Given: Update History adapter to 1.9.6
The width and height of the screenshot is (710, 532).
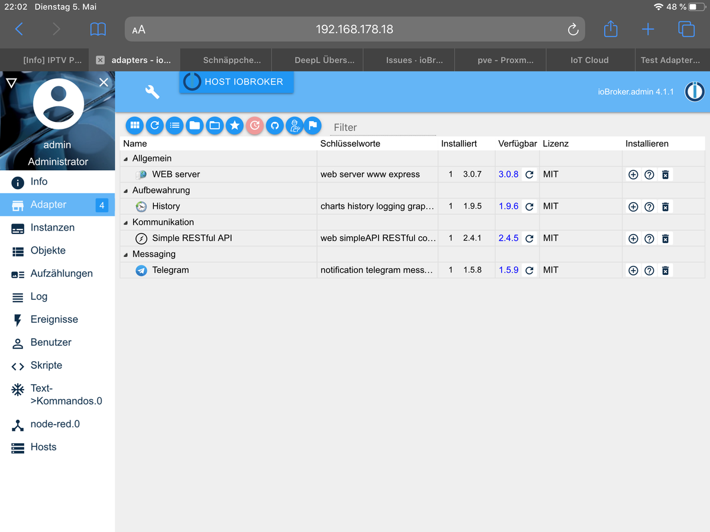Looking at the screenshot, I should pyautogui.click(x=530, y=206).
